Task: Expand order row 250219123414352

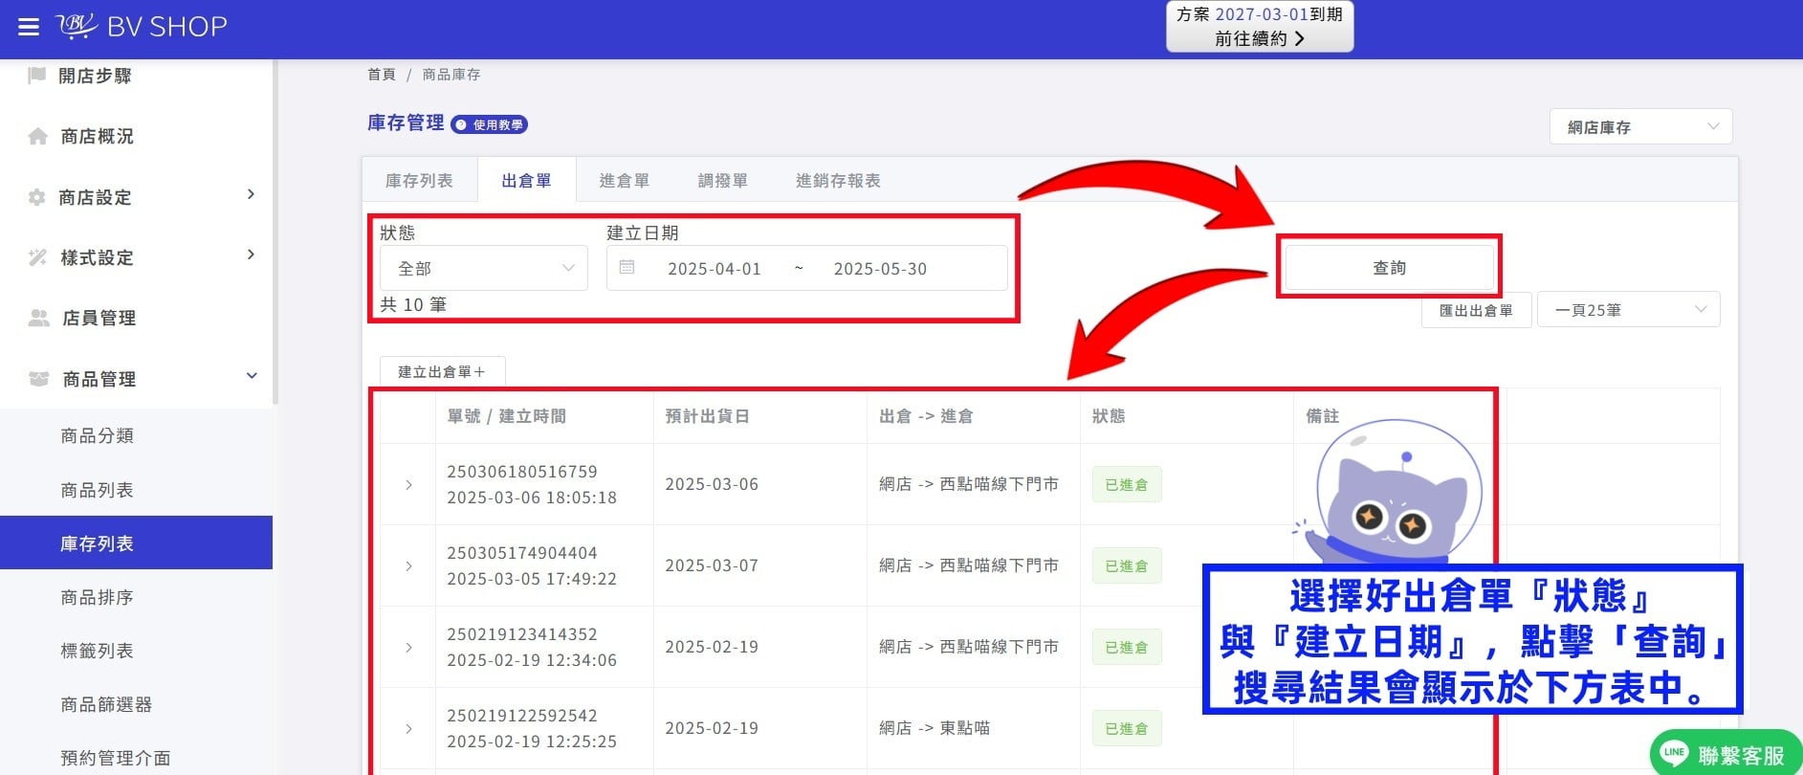Action: tap(408, 648)
